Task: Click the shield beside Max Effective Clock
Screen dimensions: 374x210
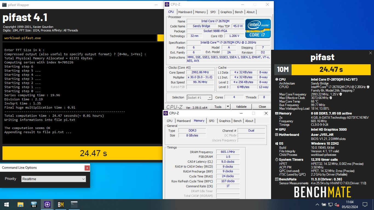Action: click(331, 98)
